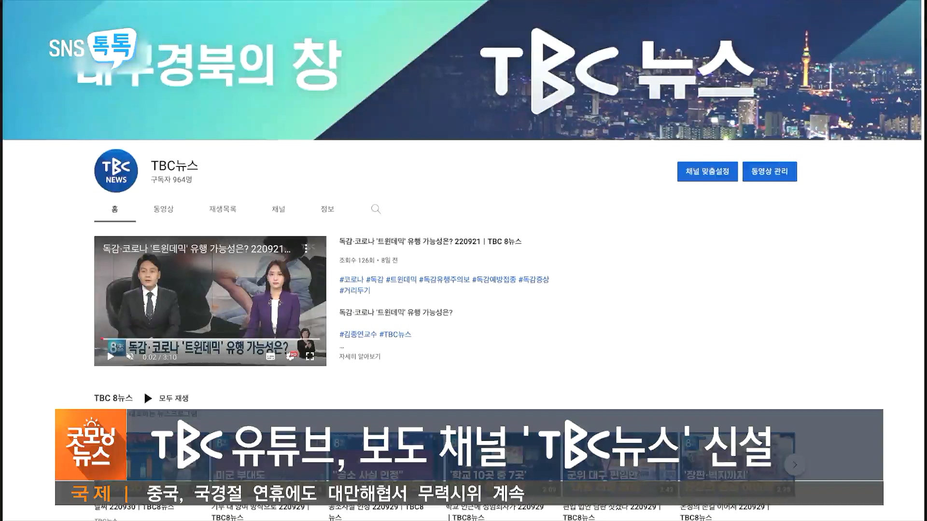Click the #독감예방접종 hashtag

point(494,279)
